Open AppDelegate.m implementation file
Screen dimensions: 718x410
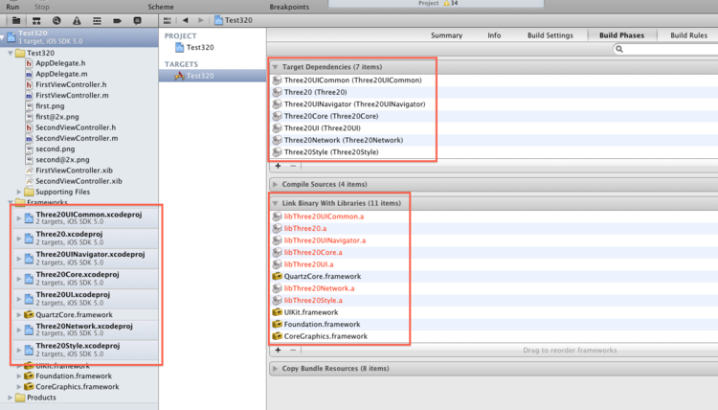point(61,74)
